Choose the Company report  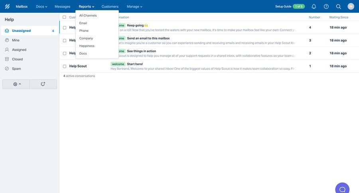tap(86, 38)
